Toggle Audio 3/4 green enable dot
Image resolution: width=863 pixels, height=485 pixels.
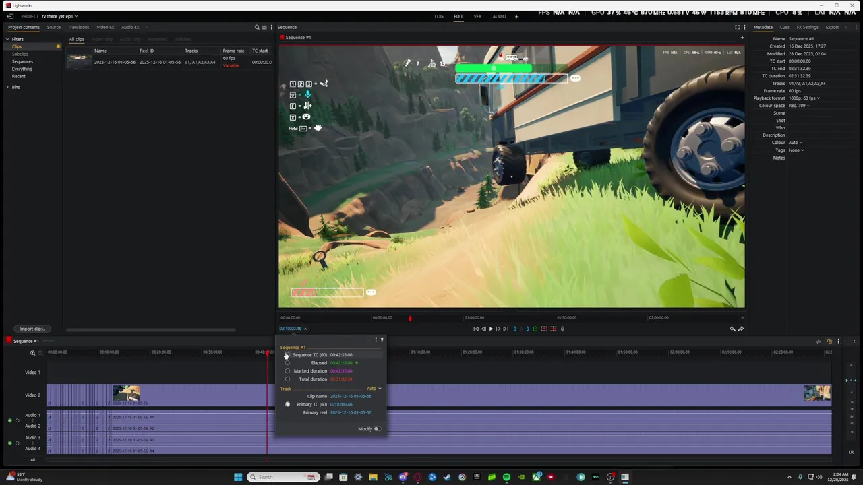(x=10, y=443)
